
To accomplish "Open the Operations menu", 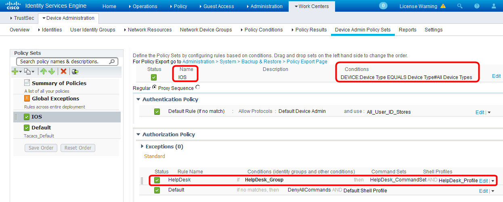I will coord(143,6).
